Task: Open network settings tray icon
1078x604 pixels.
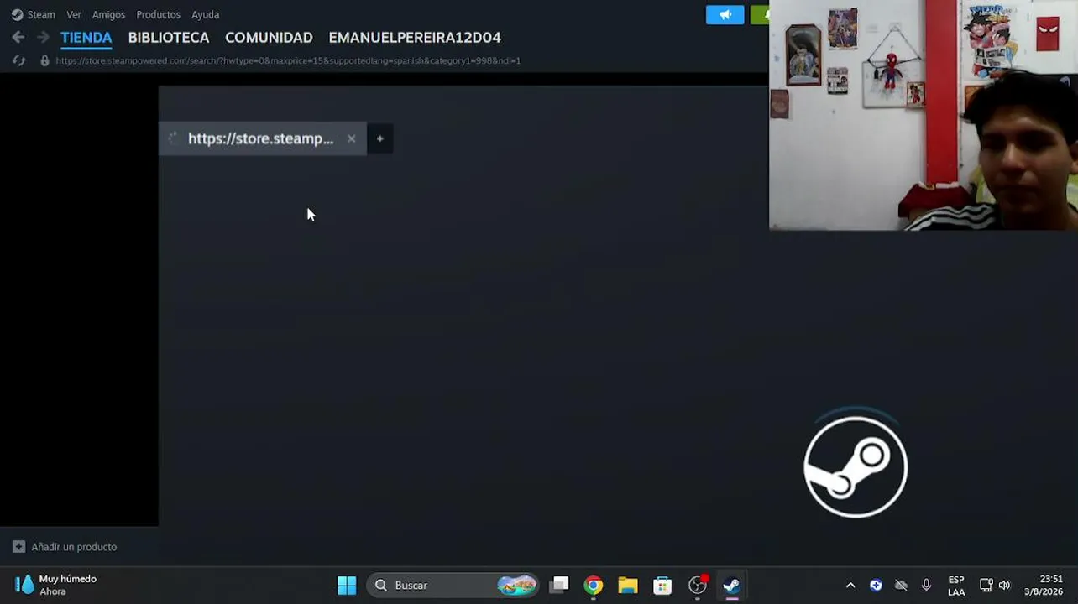Action: tap(986, 586)
